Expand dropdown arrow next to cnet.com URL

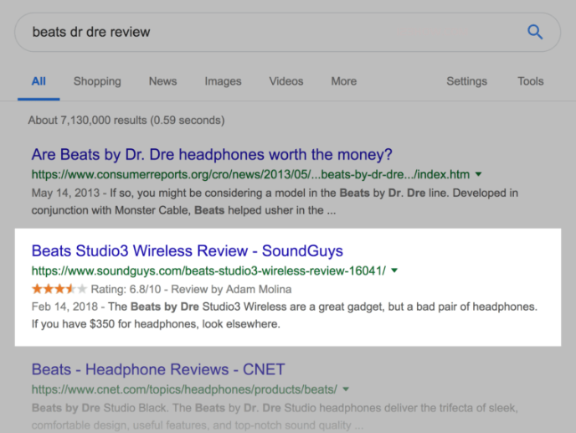coord(346,389)
